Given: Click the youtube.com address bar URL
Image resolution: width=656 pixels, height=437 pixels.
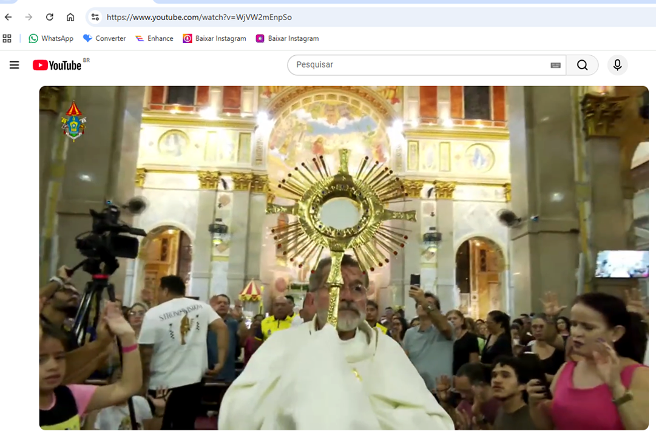Looking at the screenshot, I should click(x=199, y=18).
